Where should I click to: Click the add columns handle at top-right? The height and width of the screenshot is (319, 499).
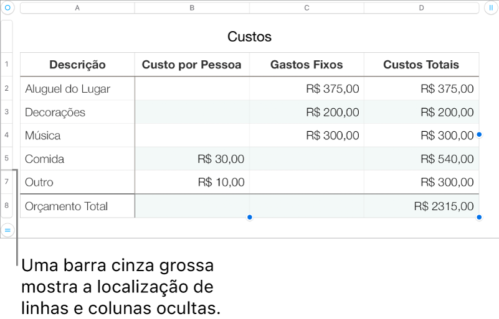(x=491, y=8)
